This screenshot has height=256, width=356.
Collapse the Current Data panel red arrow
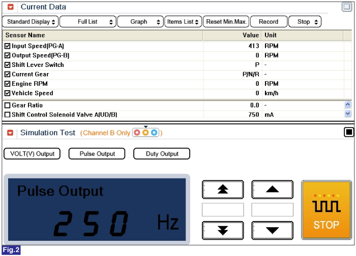(x=11, y=7)
